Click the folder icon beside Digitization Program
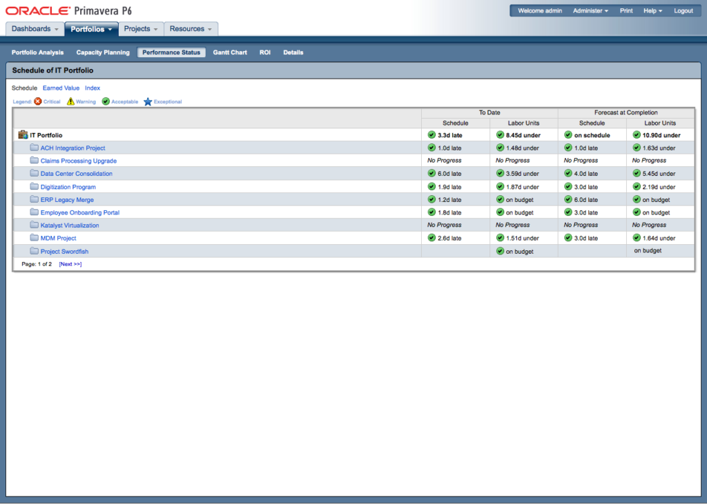Viewport: 707px width, 504px height. (34, 186)
